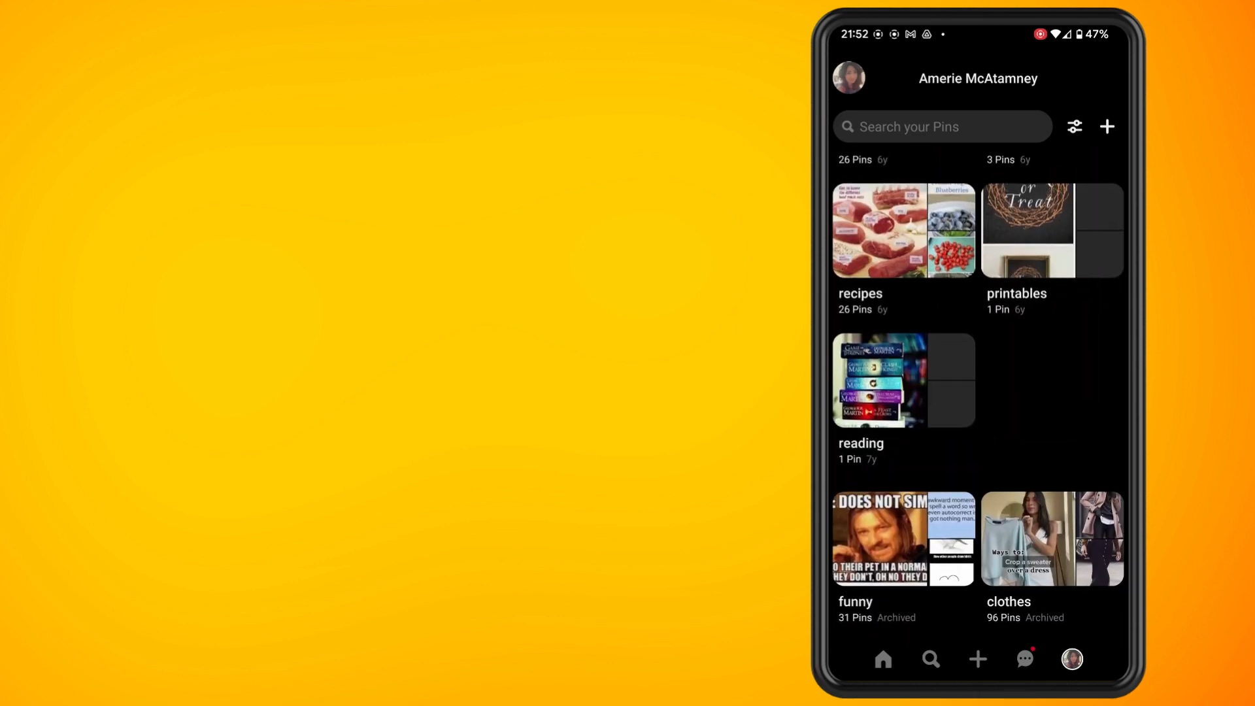Viewport: 1255px width, 706px height.
Task: Tap the profile icon in bottom nav
Action: [1071, 658]
